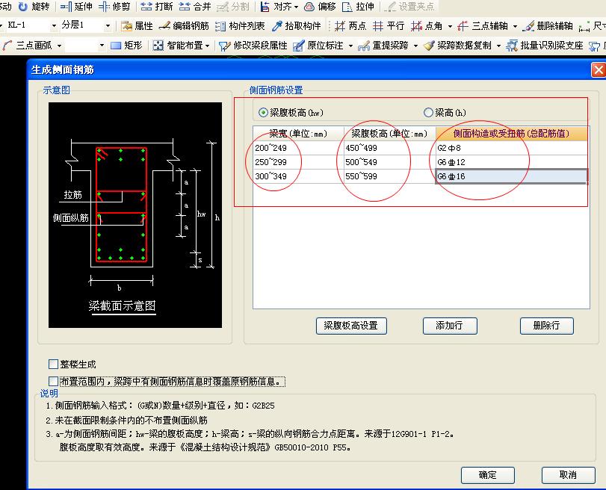
Task: Expand the 重提梁跨 dropdown arrow
Action: [x=415, y=46]
